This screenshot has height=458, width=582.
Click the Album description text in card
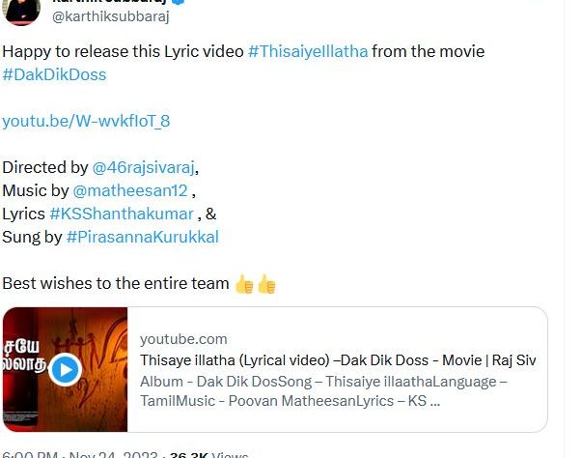(x=323, y=391)
